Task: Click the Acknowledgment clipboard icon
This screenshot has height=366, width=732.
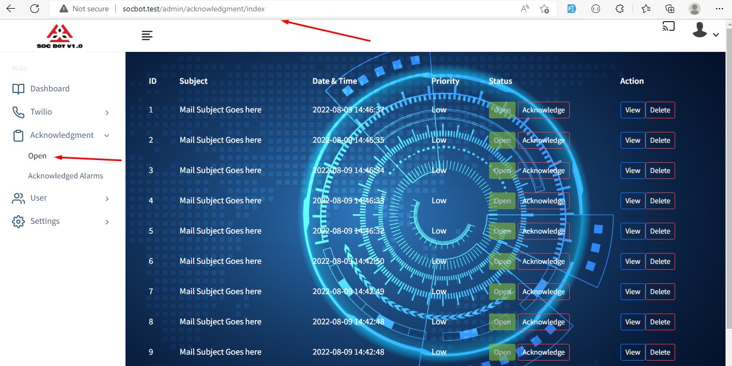Action: click(x=18, y=136)
